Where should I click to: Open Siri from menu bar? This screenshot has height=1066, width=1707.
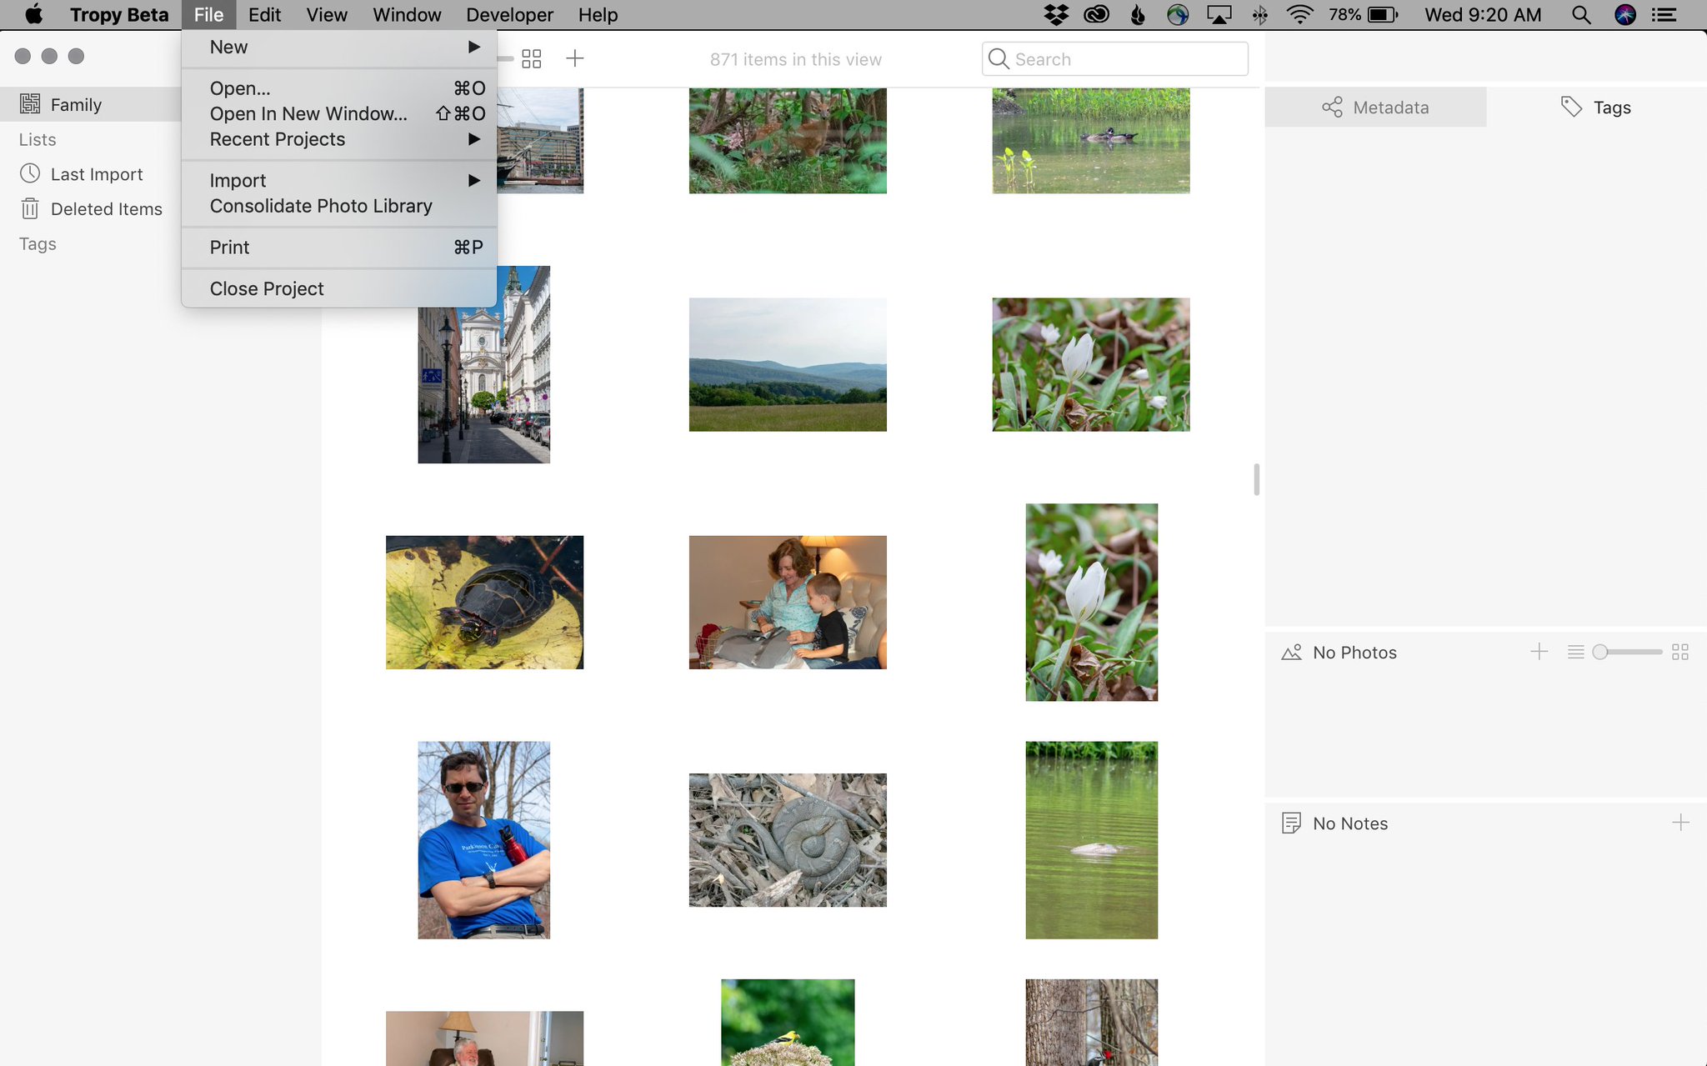(1624, 14)
